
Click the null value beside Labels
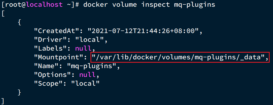pyautogui.click(x=83, y=49)
